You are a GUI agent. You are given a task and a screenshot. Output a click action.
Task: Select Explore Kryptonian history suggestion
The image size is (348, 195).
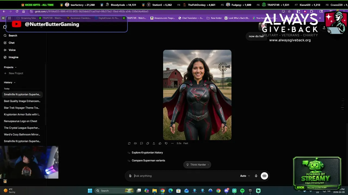(x=147, y=152)
